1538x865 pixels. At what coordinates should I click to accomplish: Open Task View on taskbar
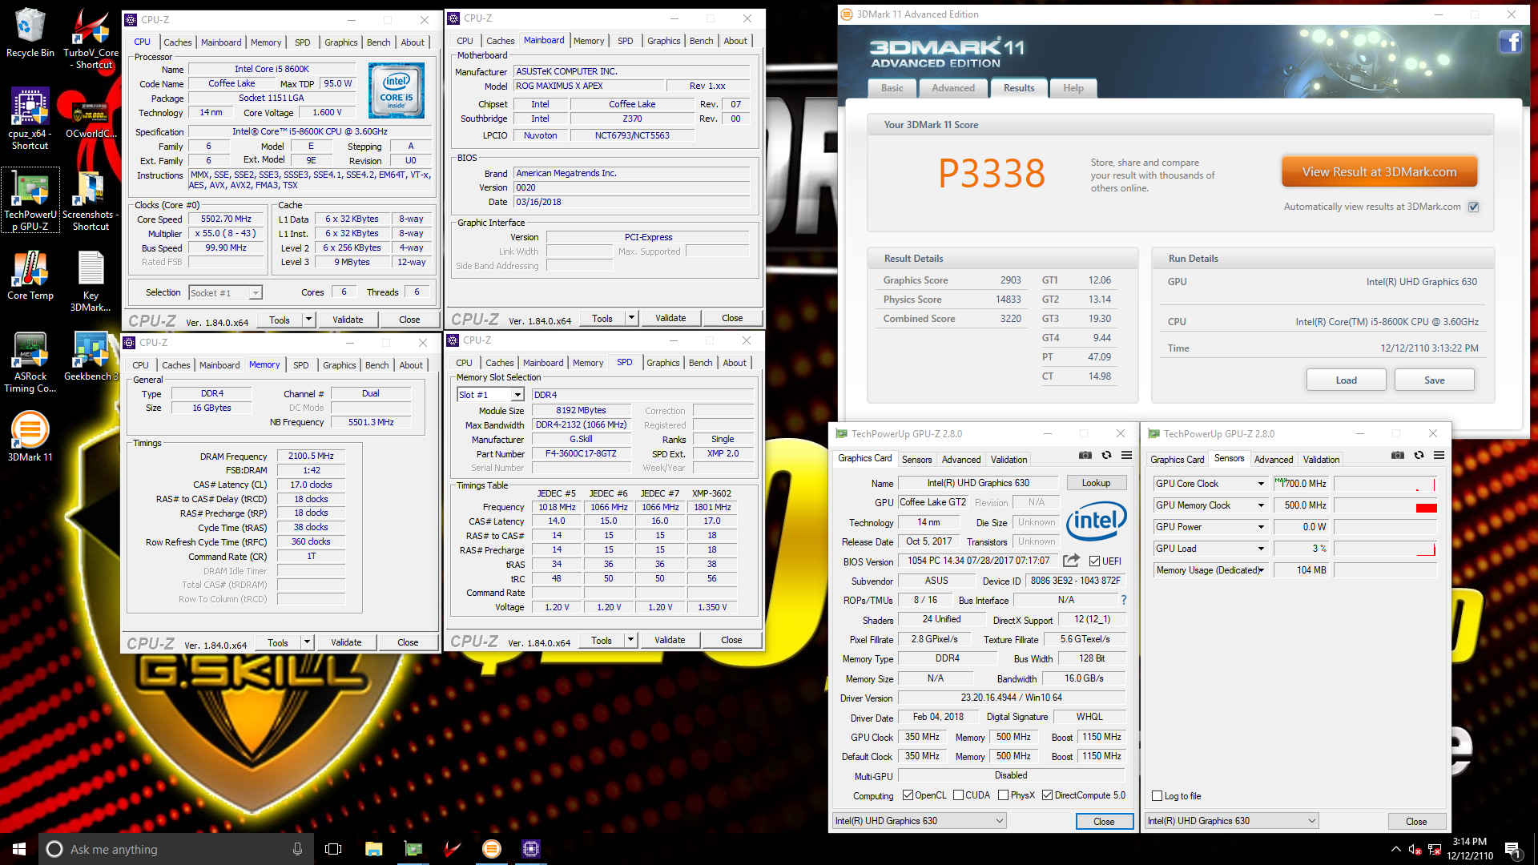click(x=333, y=849)
